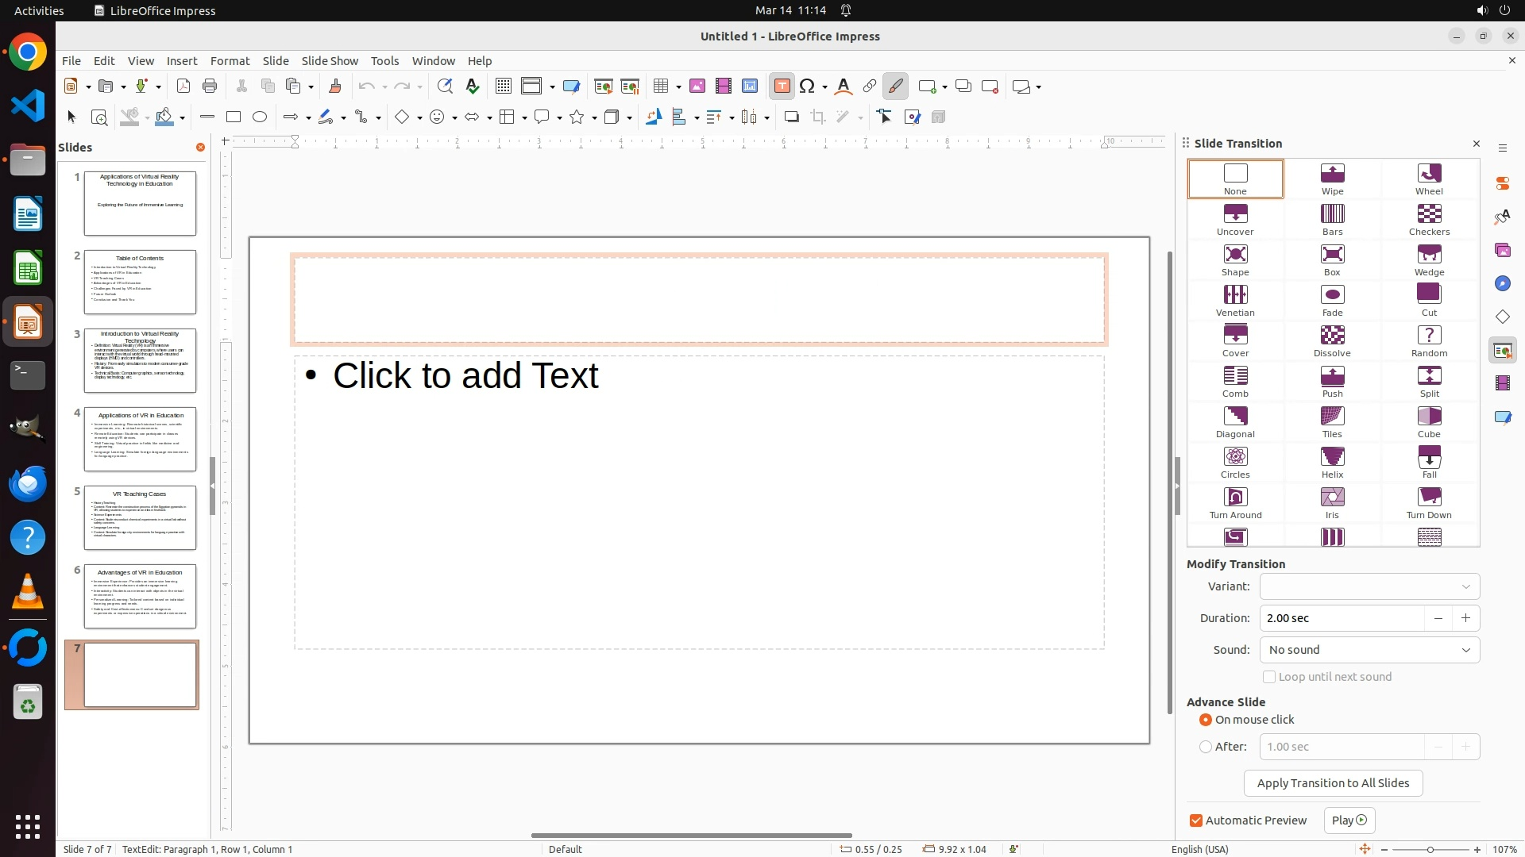
Task: Click the Print toolbar icon
Action: (x=210, y=86)
